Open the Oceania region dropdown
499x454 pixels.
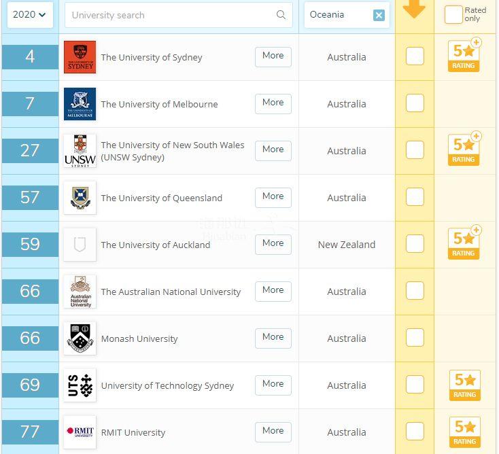tap(336, 15)
